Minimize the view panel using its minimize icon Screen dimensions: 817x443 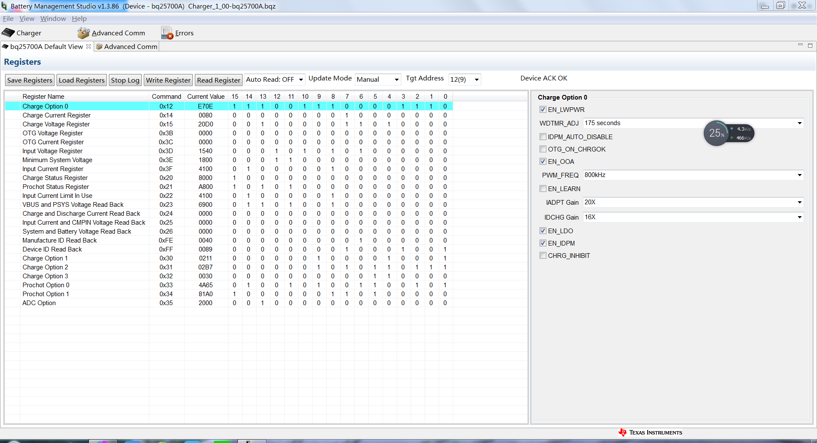pyautogui.click(x=800, y=45)
